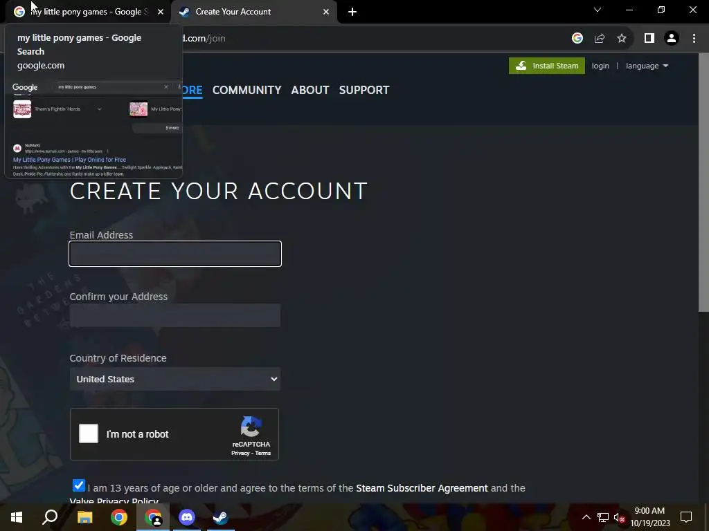The width and height of the screenshot is (709, 531).
Task: Expand the language dropdown
Action: pyautogui.click(x=647, y=66)
